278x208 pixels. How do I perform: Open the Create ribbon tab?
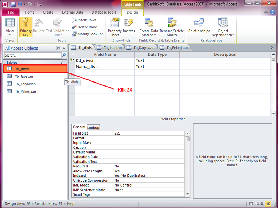click(48, 12)
